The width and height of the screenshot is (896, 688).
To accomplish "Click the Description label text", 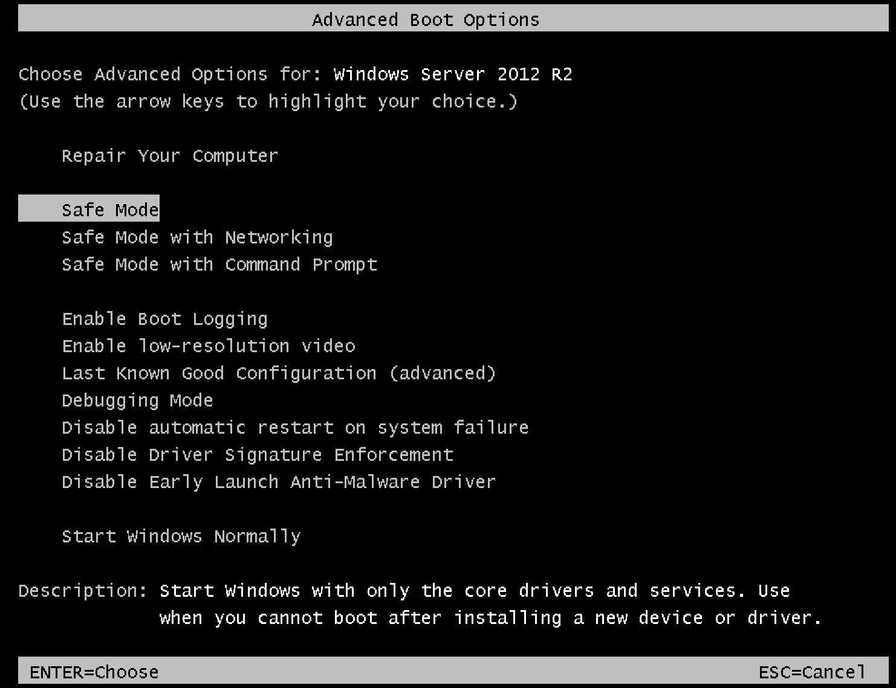I will [83, 591].
